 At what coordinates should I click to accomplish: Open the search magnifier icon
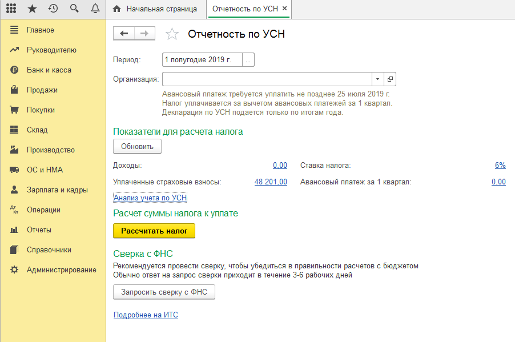[x=74, y=9]
